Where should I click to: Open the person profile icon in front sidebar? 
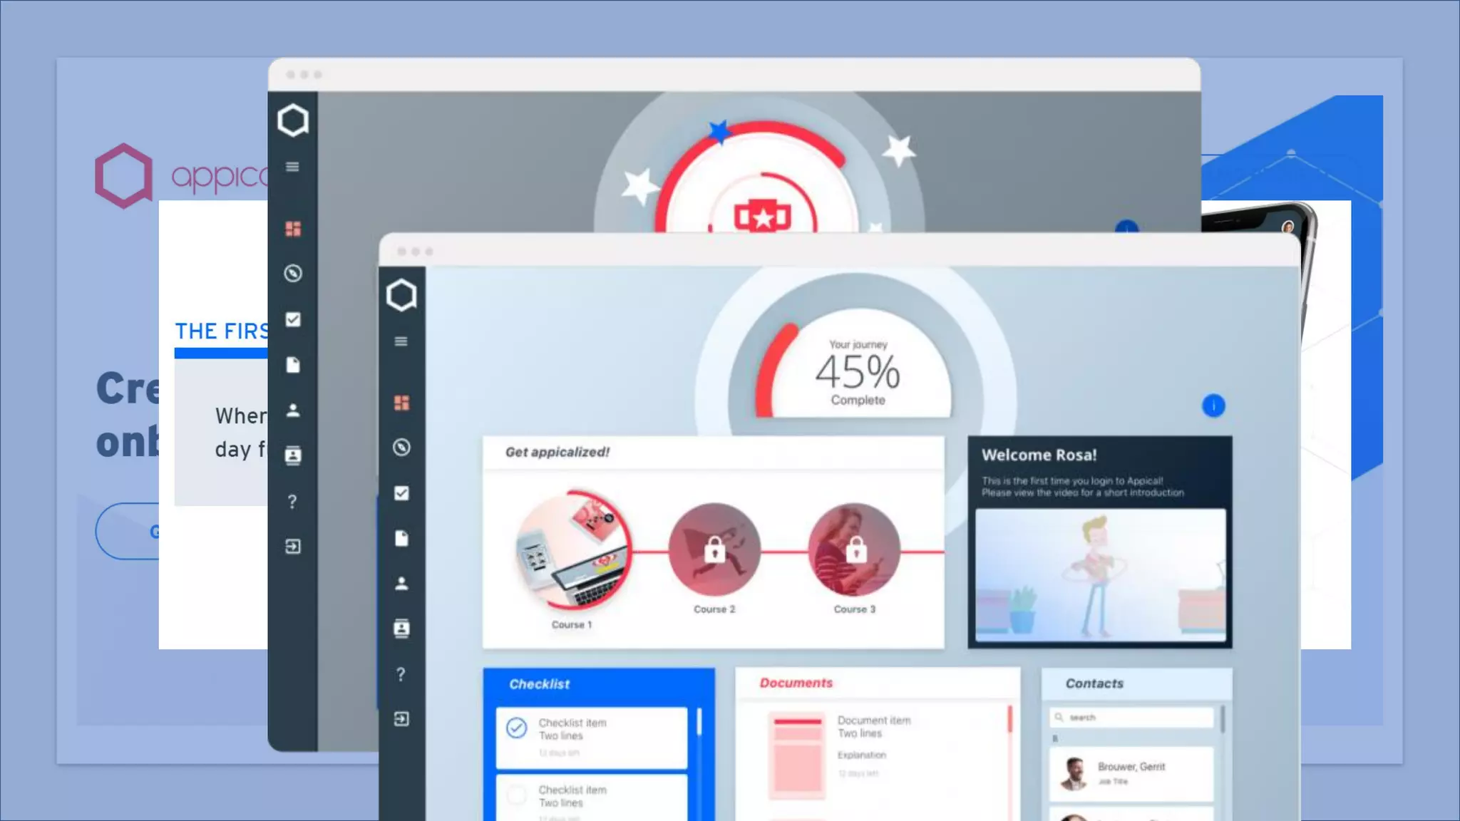(x=401, y=584)
